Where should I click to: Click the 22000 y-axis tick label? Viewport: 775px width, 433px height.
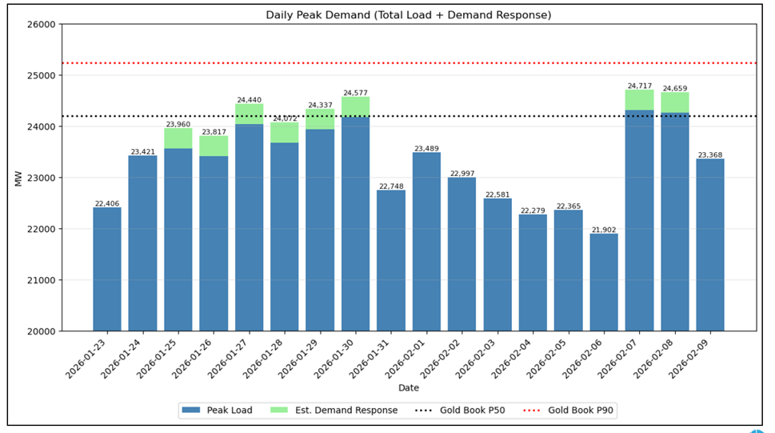click(39, 229)
